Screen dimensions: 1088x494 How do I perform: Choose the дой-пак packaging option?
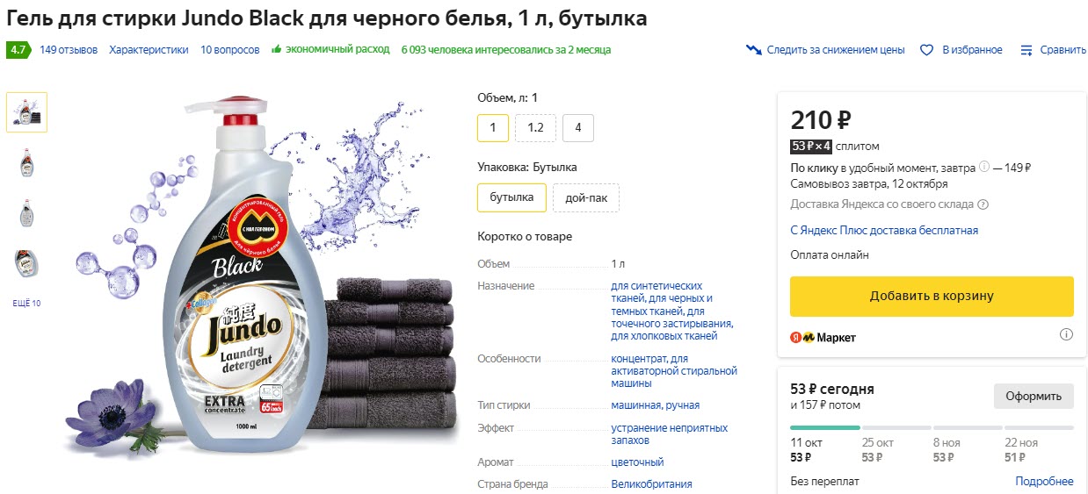[586, 197]
